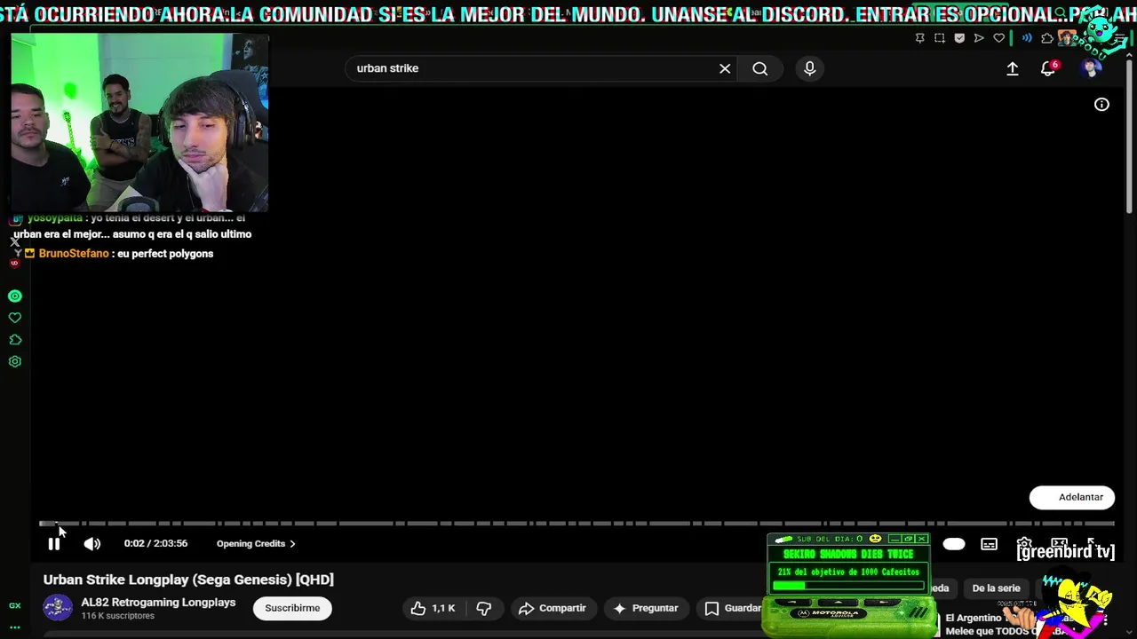Viewport: 1137px width, 639px height.
Task: Click the browser shield/ad-block icon
Action: [959, 38]
